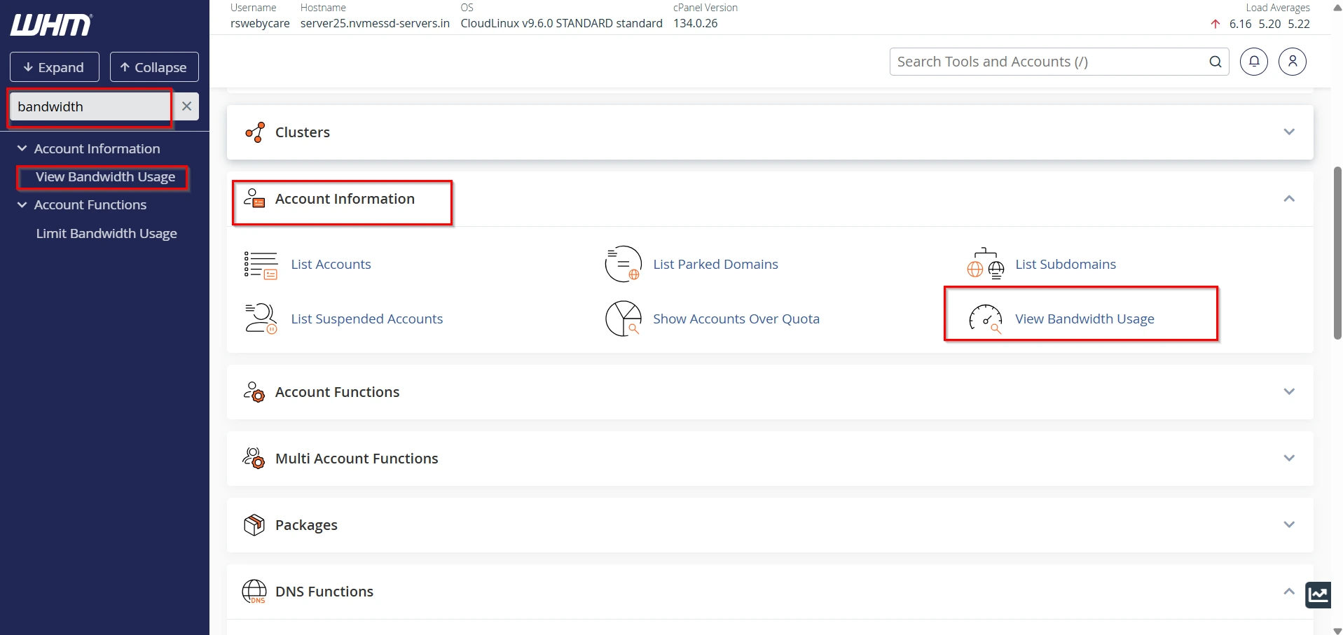The height and width of the screenshot is (635, 1343).
Task: Expand the Account Functions section chevron
Action: coord(1289,392)
